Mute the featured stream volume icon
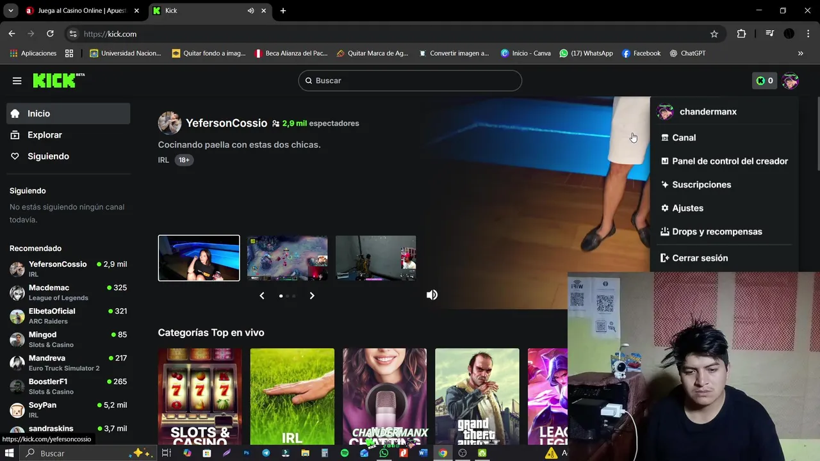This screenshot has width=820, height=461. click(432, 295)
